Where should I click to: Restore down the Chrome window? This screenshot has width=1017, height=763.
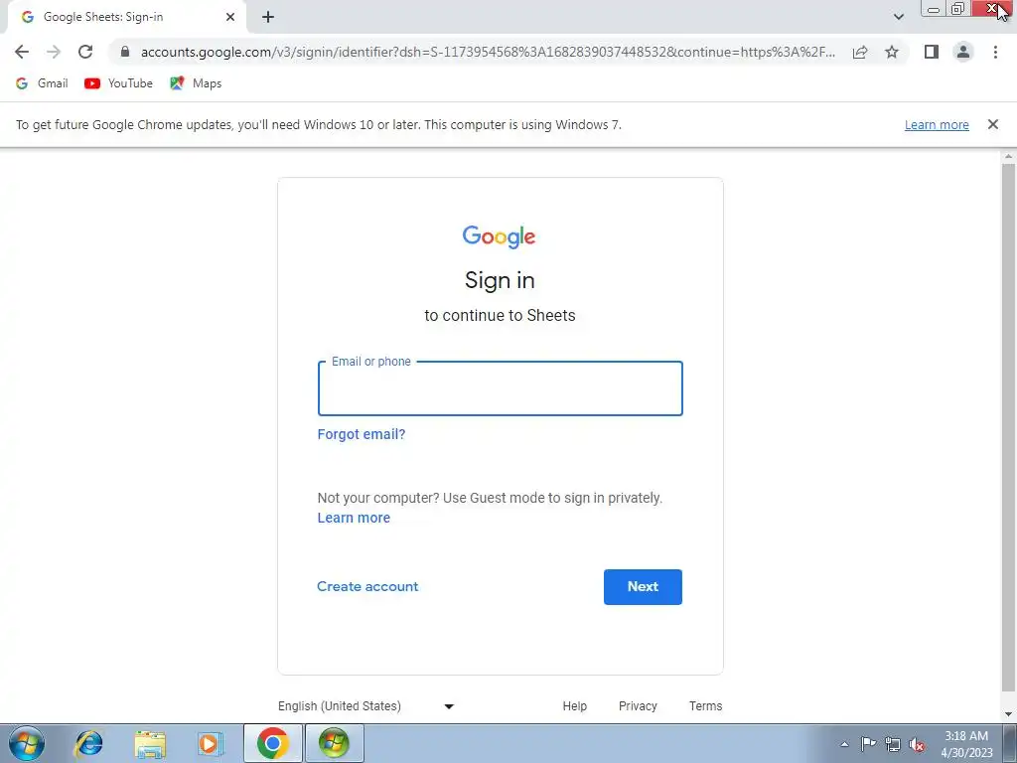pyautogui.click(x=958, y=9)
